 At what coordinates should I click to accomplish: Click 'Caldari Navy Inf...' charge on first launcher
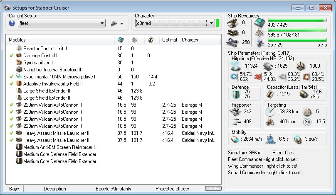pos(199,133)
